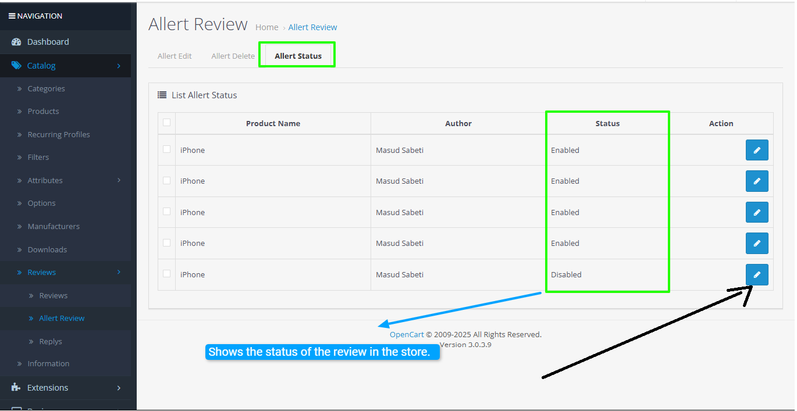This screenshot has width=797, height=411.
Task: Click the Dashboard gauge icon
Action: [x=16, y=42]
